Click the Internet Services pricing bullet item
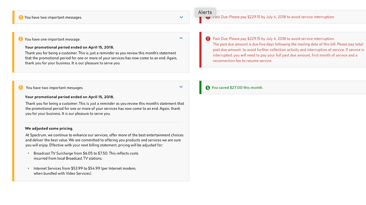366x205 pixels. (x=85, y=171)
